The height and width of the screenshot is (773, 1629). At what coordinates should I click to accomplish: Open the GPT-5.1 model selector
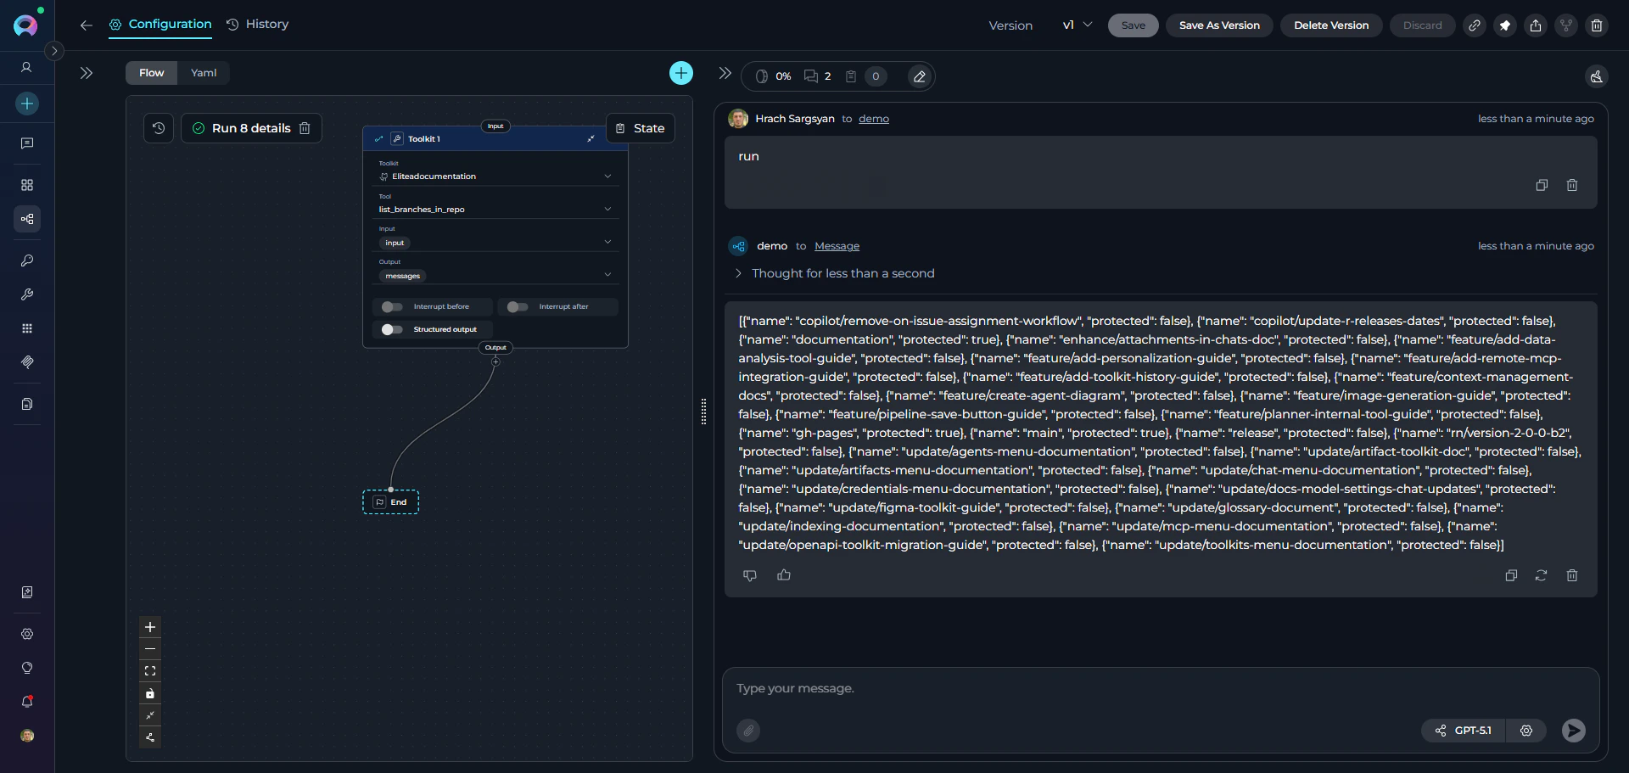tap(1464, 731)
